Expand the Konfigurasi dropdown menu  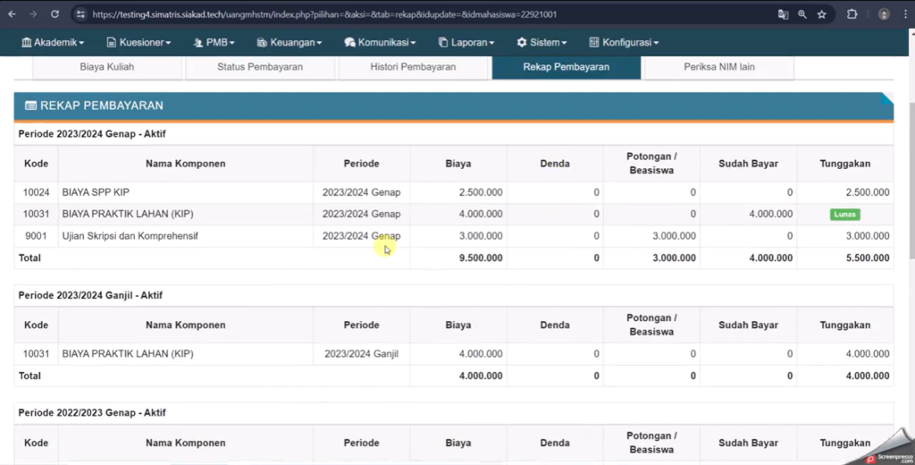(624, 42)
